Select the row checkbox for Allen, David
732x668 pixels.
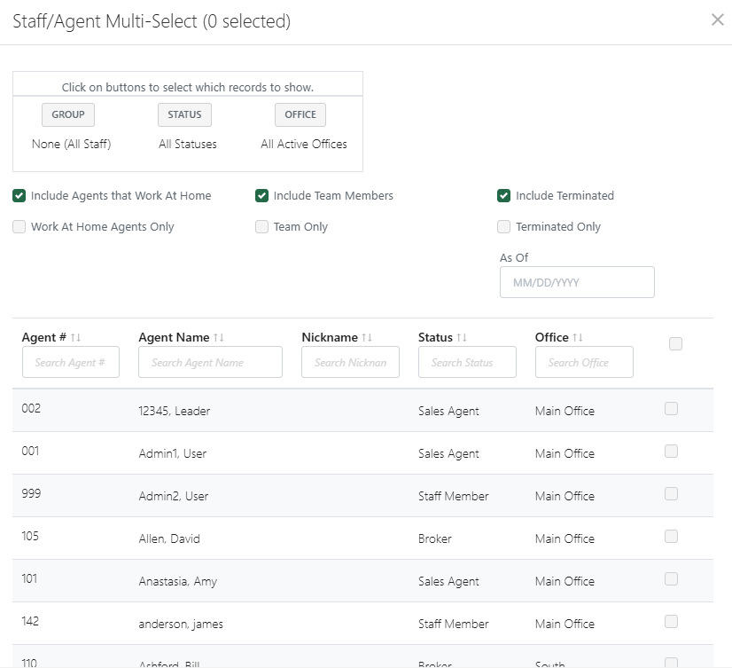pos(671,536)
